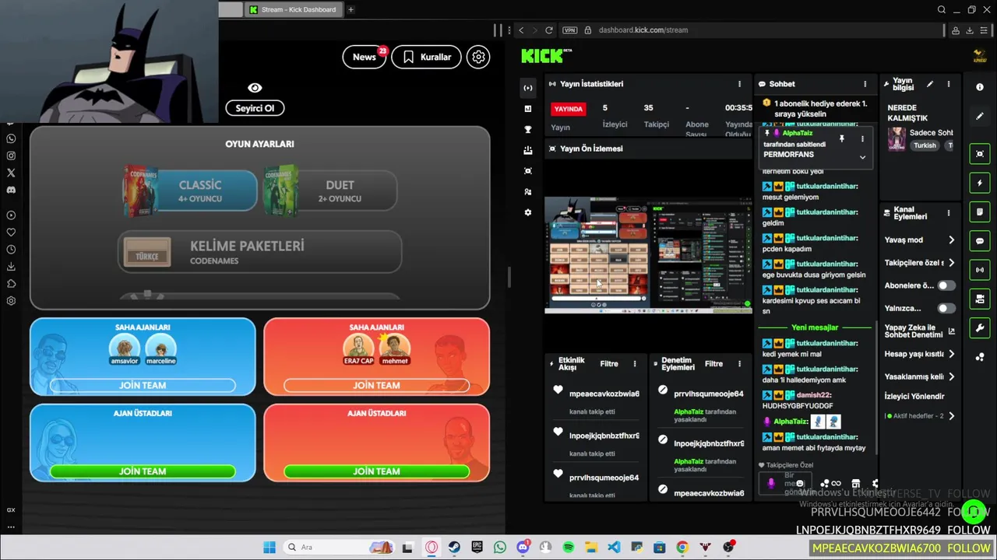Open a new browser tab
Screen dimensions: 997x560
coord(351,9)
